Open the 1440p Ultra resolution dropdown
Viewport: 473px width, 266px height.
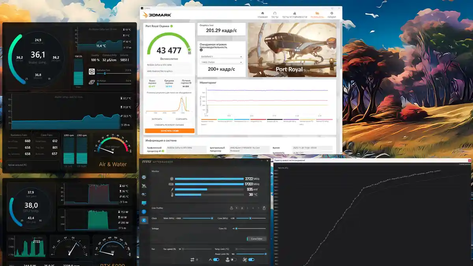(x=221, y=62)
